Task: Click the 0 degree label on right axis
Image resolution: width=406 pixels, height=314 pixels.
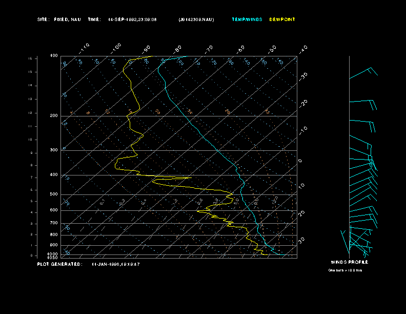Action: (x=300, y=161)
